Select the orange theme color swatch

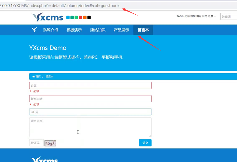pos(85,17)
